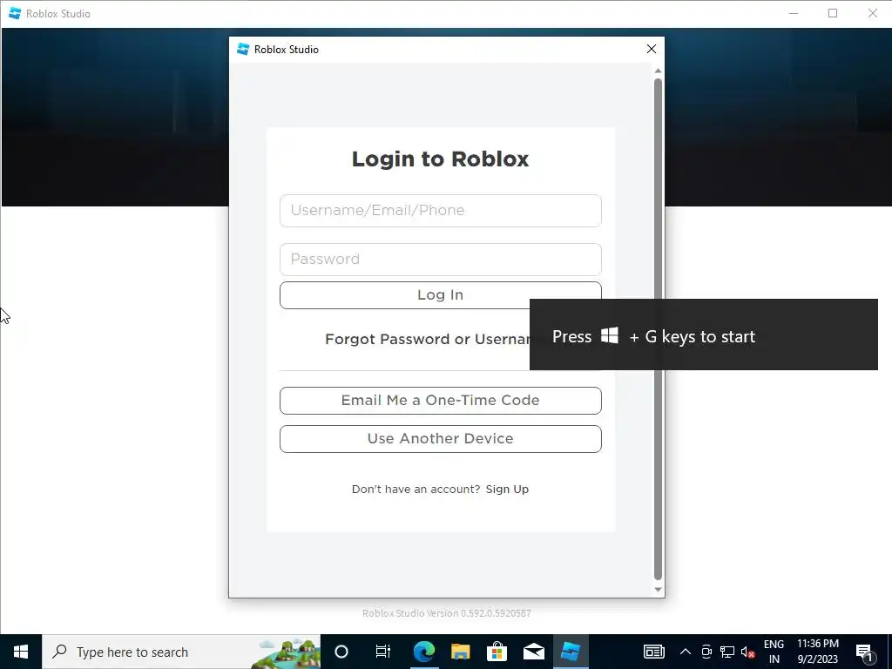Open News and interests tray icon
Viewport: 892px width, 669px height.
pos(653,652)
